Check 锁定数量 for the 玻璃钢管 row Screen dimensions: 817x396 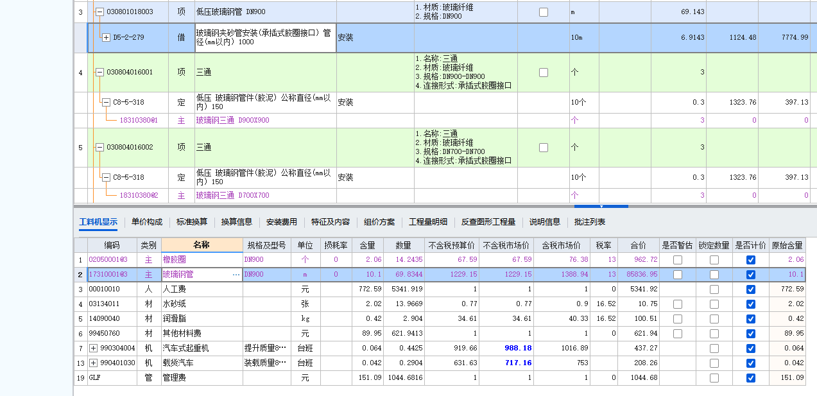[714, 275]
